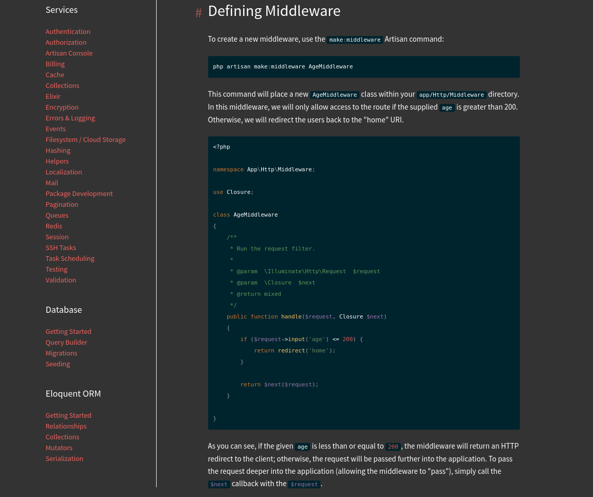Open the Mutators page
The image size is (593, 497).
click(x=59, y=448)
